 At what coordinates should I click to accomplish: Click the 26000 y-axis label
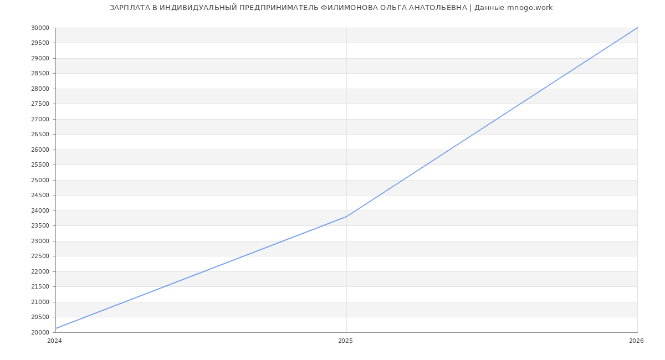[40, 150]
